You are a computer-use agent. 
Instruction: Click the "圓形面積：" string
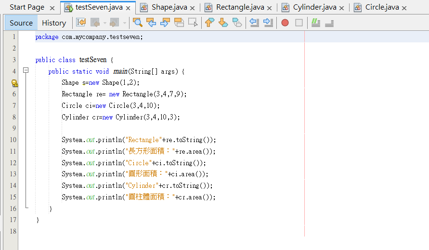pyautogui.click(x=146, y=174)
